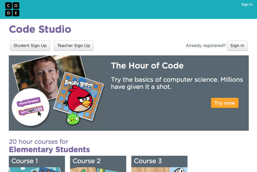Click the Code Studio page title
257x172 pixels.
pyautogui.click(x=40, y=29)
